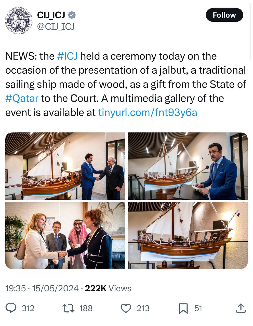Open the handshake beside ship photo
Screen dimensions: 253x326
point(65,166)
